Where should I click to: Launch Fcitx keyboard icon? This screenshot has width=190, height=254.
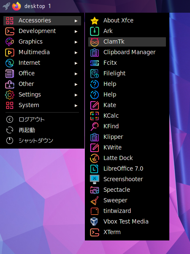pyautogui.click(x=95, y=63)
